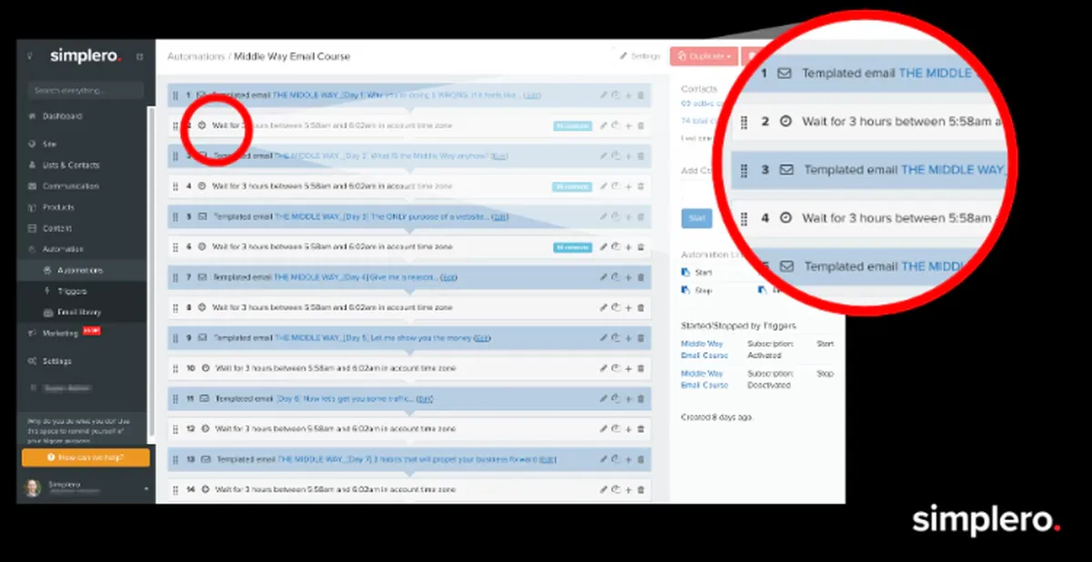This screenshot has height=562, width=1092.
Task: Open Middle Way Email Course trigger with Subscription Activated
Action: pos(705,349)
